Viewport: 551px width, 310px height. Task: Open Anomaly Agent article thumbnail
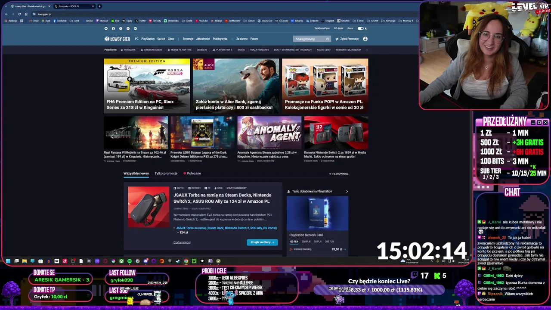[x=269, y=133]
